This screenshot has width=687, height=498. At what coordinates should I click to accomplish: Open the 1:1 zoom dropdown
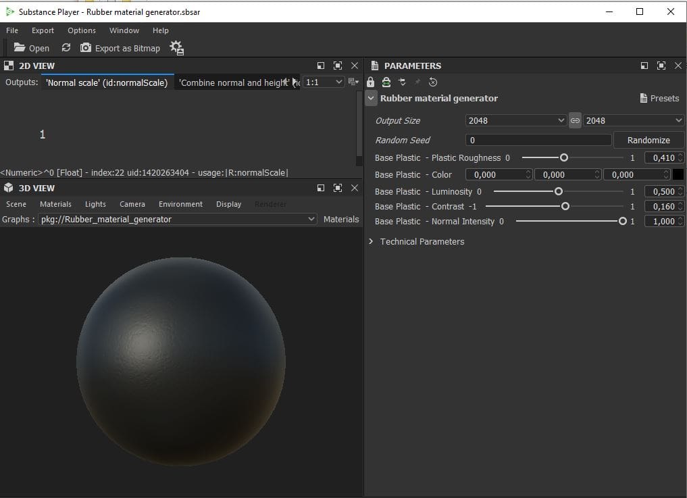pyautogui.click(x=324, y=82)
